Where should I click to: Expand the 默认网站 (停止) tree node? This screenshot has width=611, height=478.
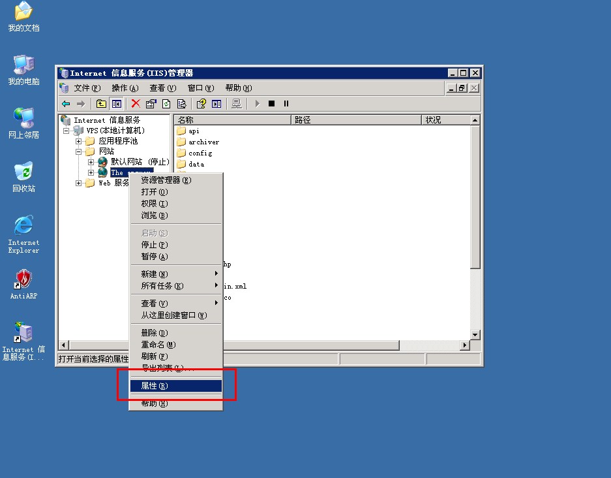pos(91,162)
